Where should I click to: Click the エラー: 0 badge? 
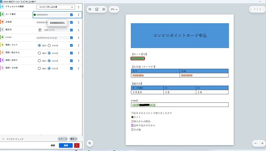tap(62, 139)
